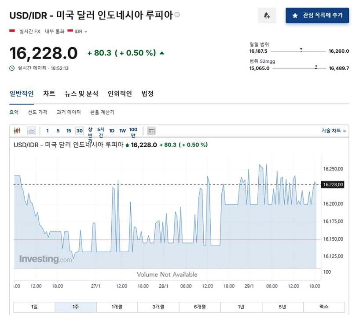
Task: Switch to the 뉴스 및 분석 tab
Action: (x=81, y=94)
